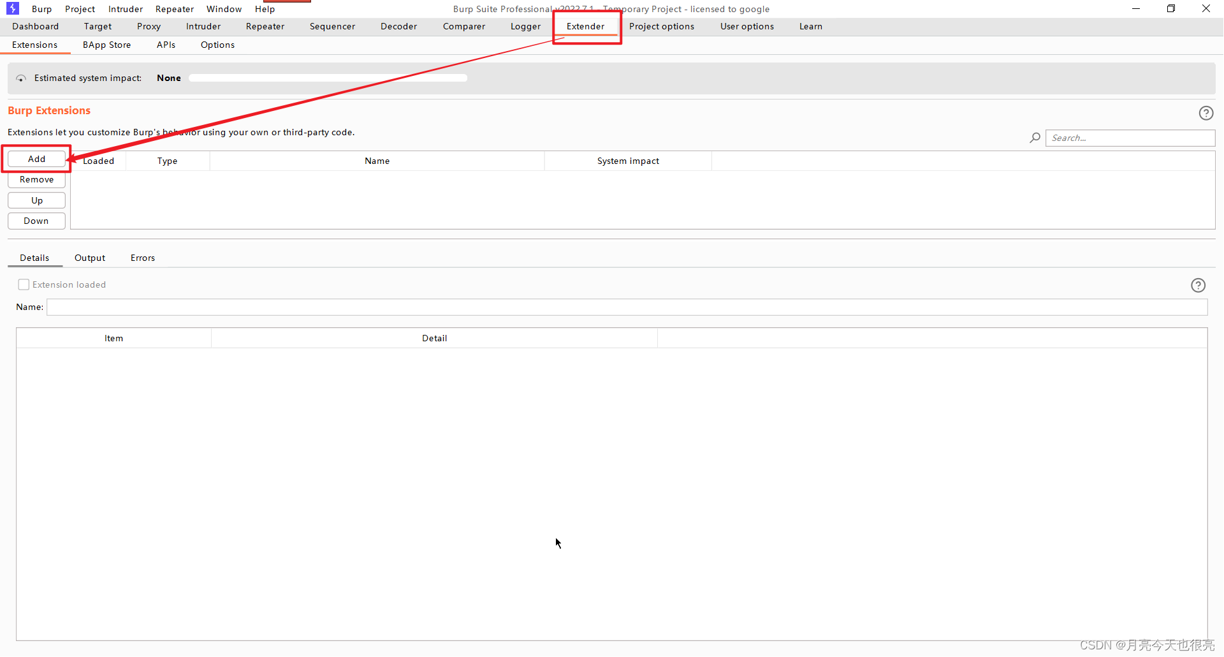Switch to the Proxy tab

tap(149, 26)
